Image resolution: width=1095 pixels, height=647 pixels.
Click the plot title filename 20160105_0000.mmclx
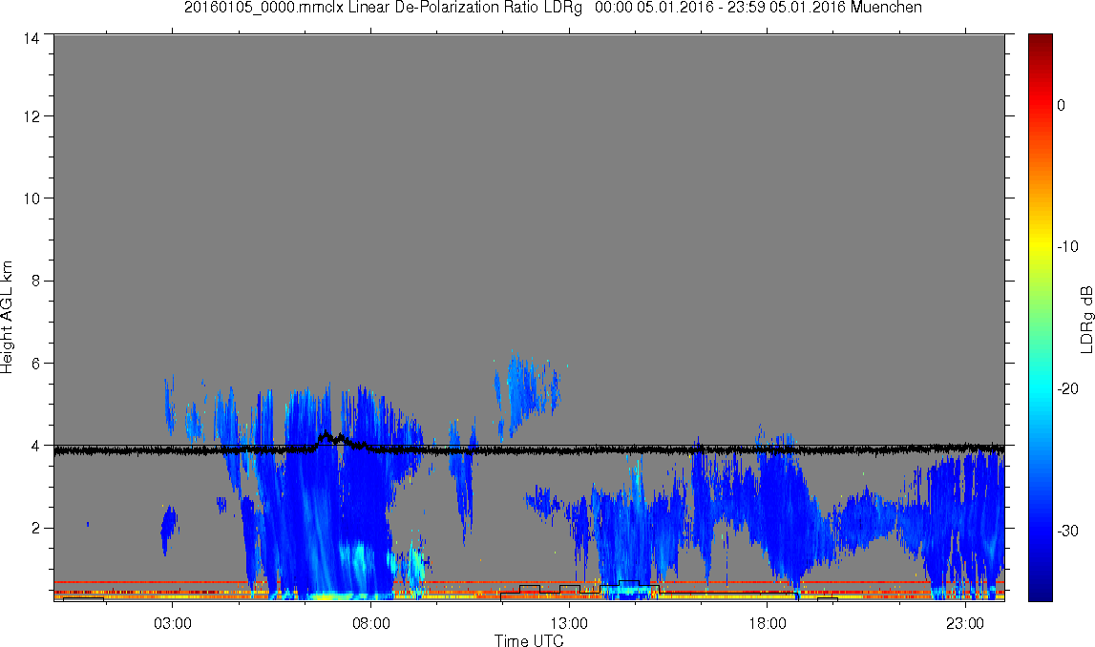tap(264, 8)
